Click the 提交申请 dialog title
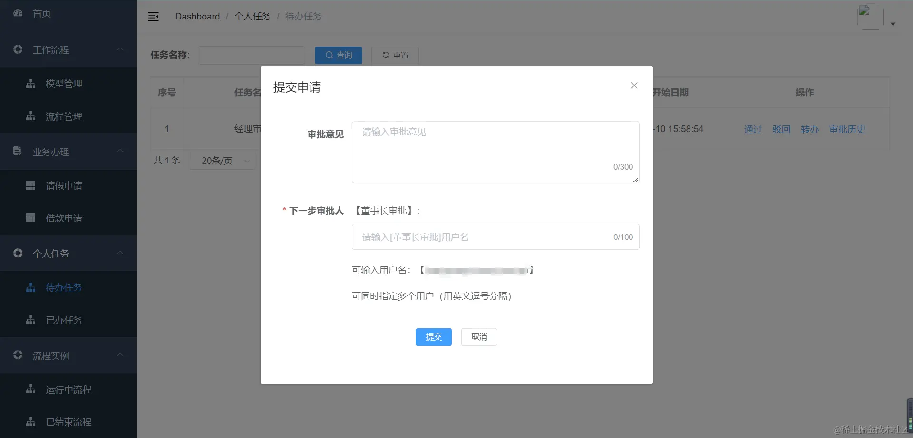The height and width of the screenshot is (438, 913). [297, 87]
